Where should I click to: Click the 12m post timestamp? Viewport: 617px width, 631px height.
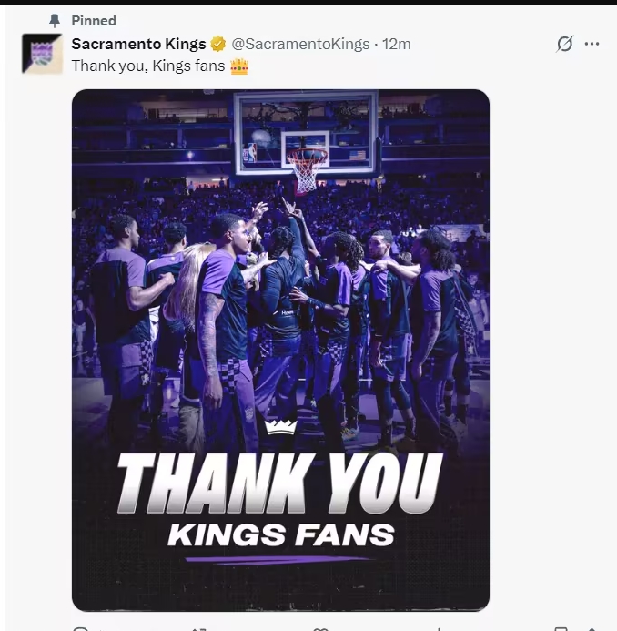tap(397, 44)
